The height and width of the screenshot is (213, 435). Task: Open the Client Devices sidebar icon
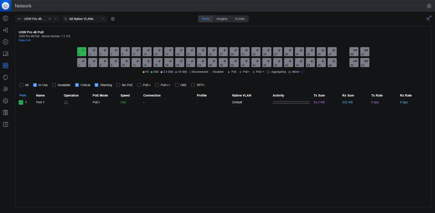5,54
